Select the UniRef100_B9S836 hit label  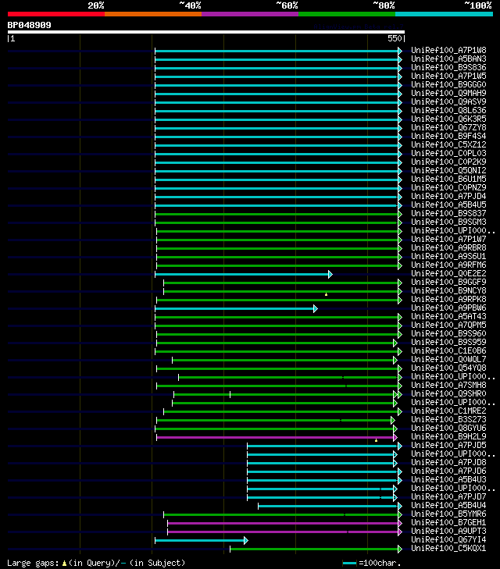point(448,67)
